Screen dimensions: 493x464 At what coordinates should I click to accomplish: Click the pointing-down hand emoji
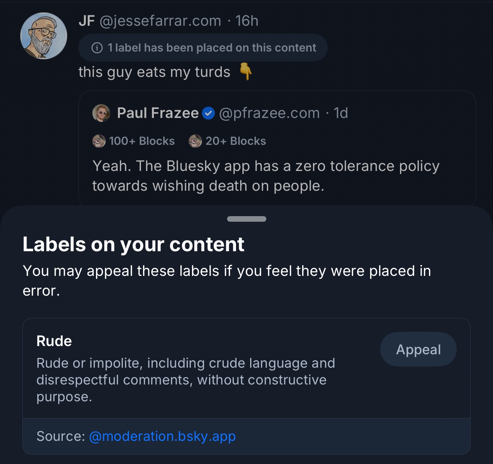[245, 71]
